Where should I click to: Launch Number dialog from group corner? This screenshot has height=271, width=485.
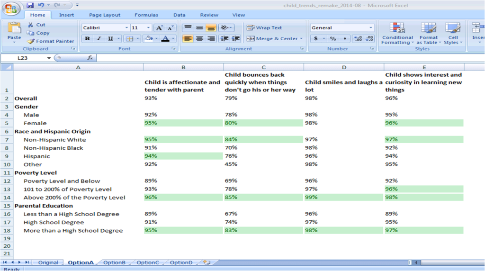click(372, 49)
